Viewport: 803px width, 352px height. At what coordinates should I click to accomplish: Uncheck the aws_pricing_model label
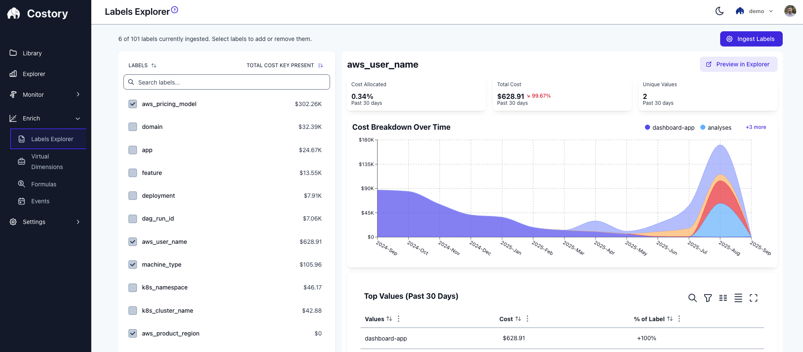coord(133,104)
